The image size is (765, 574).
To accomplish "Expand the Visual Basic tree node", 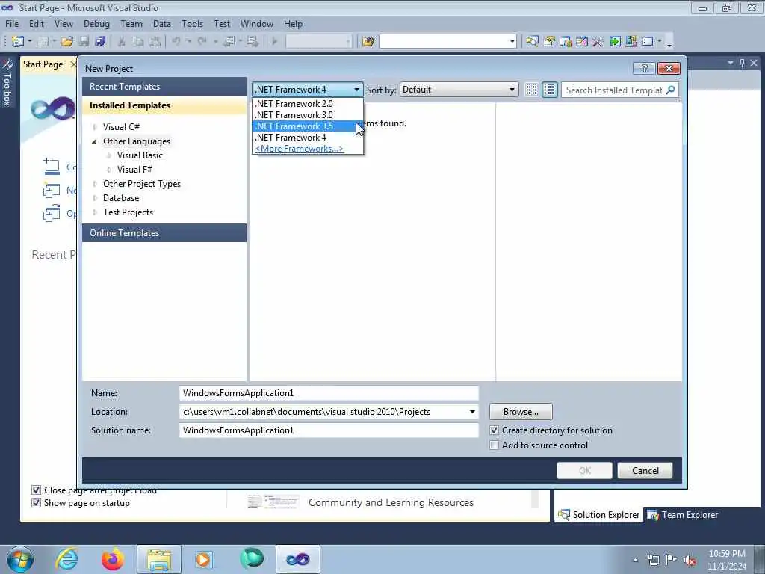I will pyautogui.click(x=109, y=155).
